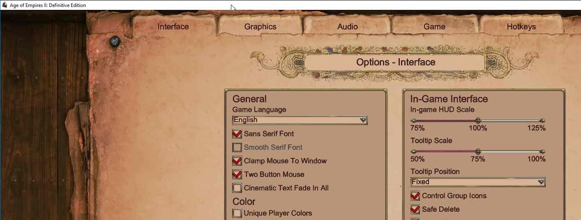Expand the Tooltip Position Fixed dropdown
This screenshot has width=581, height=220.
point(478,182)
